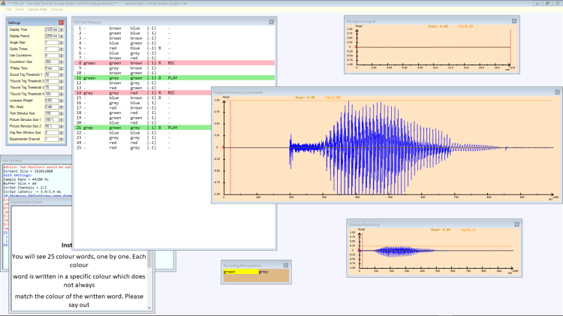The image size is (563, 316).
Task: Click the yellow green segment in Recording Manipulation
Action: click(240, 272)
